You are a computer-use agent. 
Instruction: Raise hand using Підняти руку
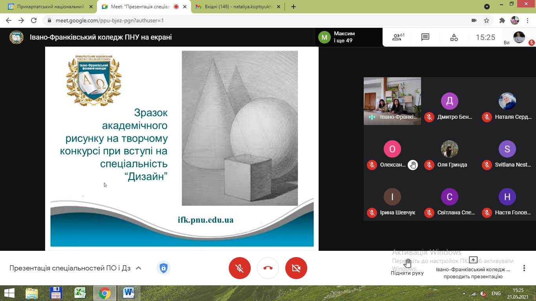pyautogui.click(x=407, y=267)
